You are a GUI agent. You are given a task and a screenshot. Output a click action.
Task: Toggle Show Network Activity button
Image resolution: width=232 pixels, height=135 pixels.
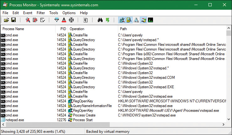click(x=136, y=20)
